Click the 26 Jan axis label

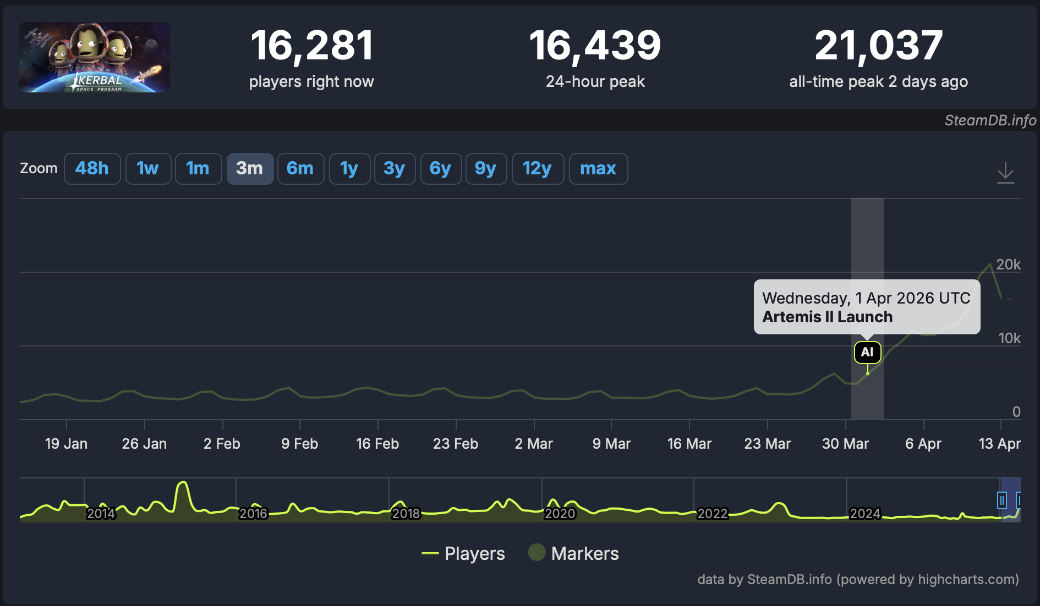(144, 444)
